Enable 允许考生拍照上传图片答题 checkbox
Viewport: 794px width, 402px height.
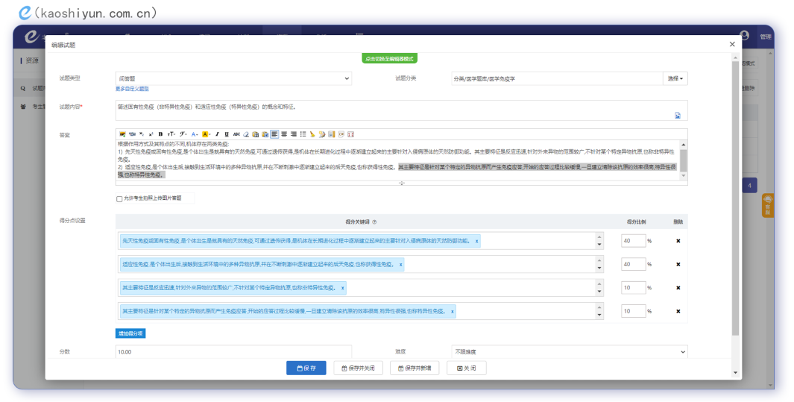tap(119, 199)
